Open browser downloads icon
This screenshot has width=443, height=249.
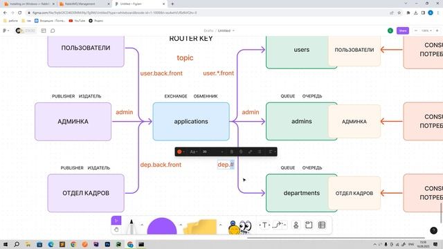click(x=415, y=12)
